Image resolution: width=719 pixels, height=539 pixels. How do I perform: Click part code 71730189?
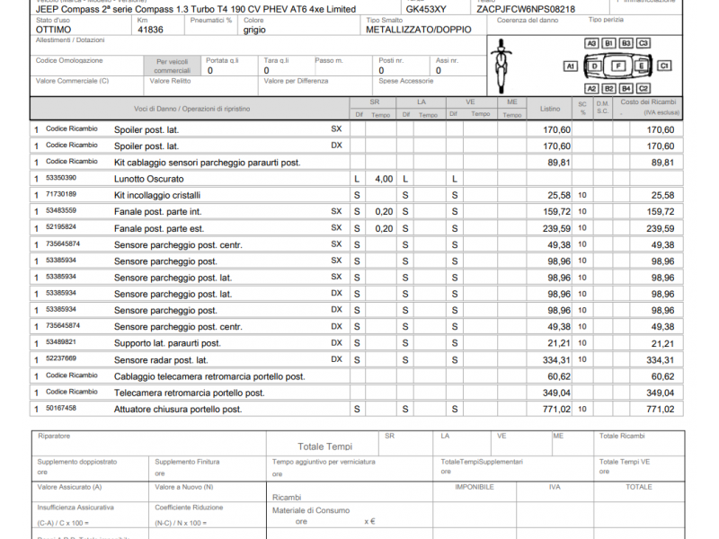[x=61, y=194]
